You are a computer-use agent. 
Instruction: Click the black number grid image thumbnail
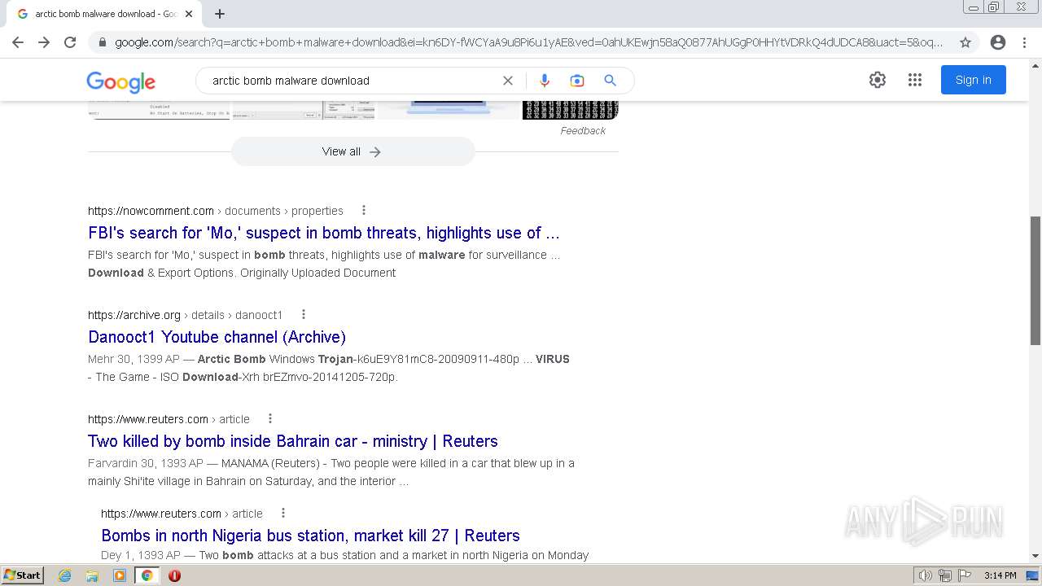[571, 110]
